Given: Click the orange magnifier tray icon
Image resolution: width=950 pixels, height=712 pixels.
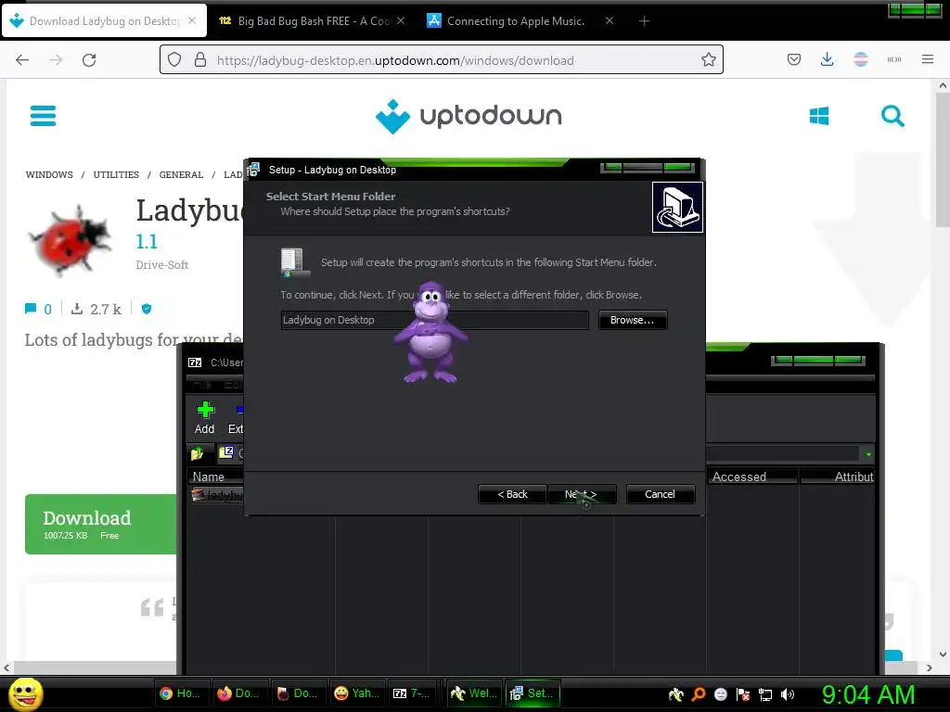Looking at the screenshot, I should pyautogui.click(x=698, y=694).
